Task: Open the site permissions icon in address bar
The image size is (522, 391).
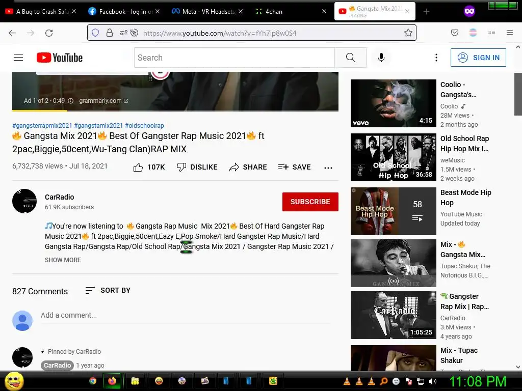Action: coord(123,33)
